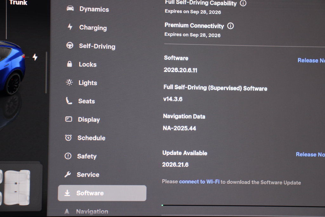
Task: Click the Self-Driving steering wheel icon
Action: (70, 45)
